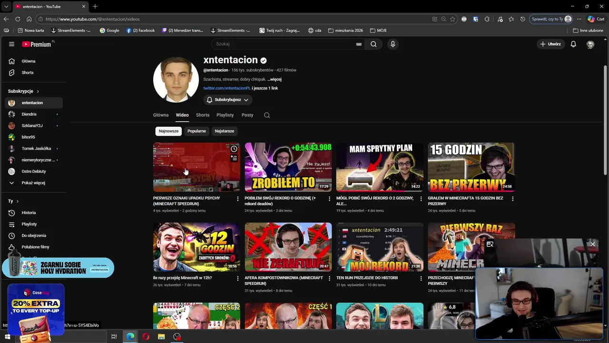Switch to channel Playlisty tab
This screenshot has height=343, width=609.
pos(225,115)
